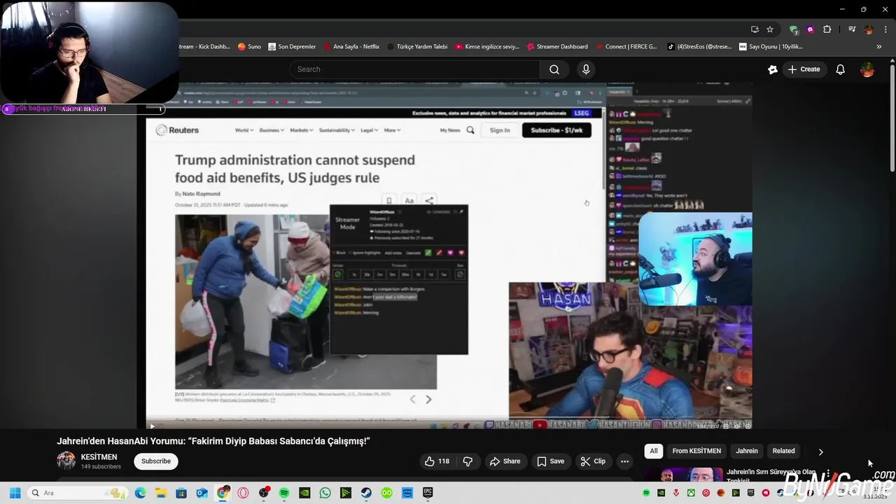Open Spotify from the taskbar

pyautogui.click(x=284, y=493)
